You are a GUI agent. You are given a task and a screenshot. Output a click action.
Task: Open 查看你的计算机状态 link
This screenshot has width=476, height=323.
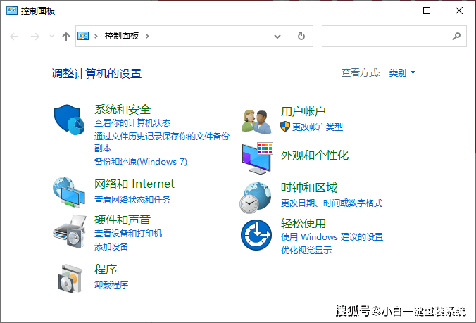(x=132, y=123)
